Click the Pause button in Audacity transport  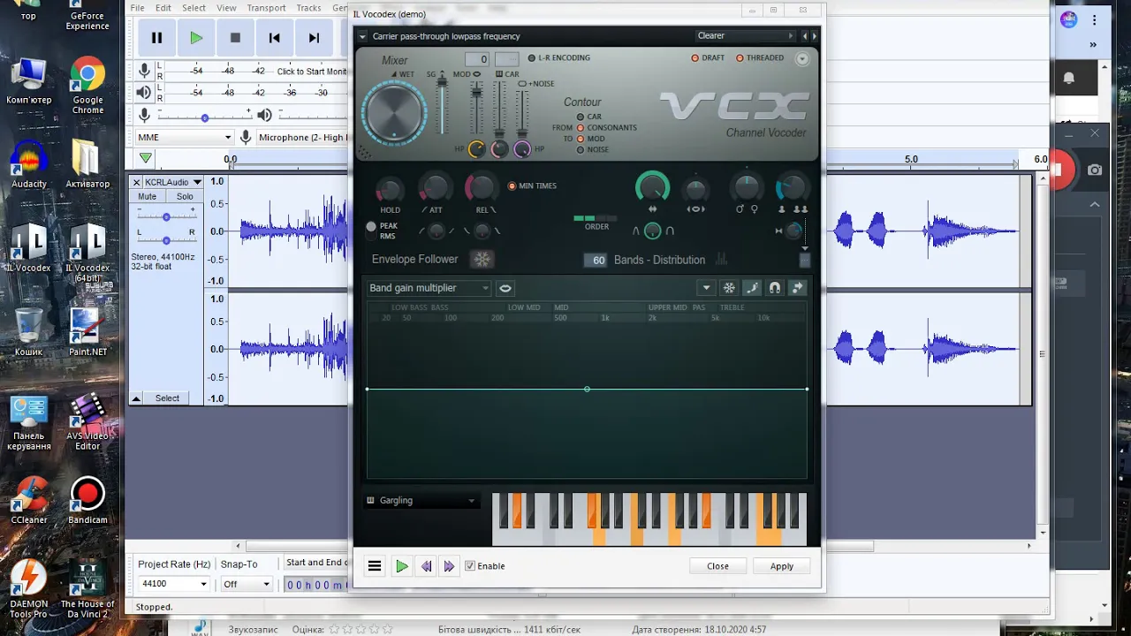[157, 38]
